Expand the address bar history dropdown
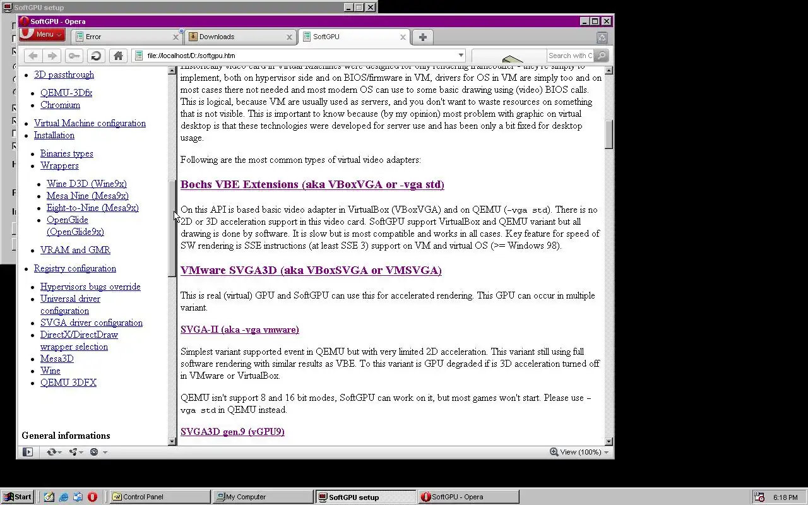The height and width of the screenshot is (505, 808). [461, 56]
